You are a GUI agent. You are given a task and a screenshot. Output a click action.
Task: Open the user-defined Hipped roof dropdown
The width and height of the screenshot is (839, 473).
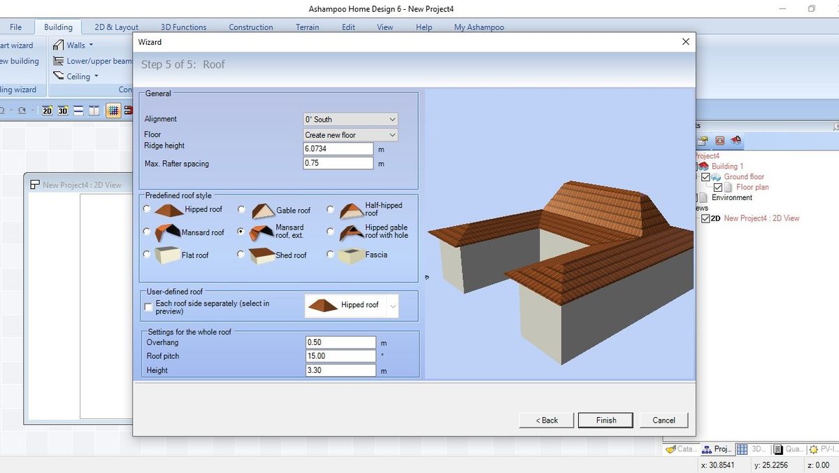pyautogui.click(x=392, y=305)
